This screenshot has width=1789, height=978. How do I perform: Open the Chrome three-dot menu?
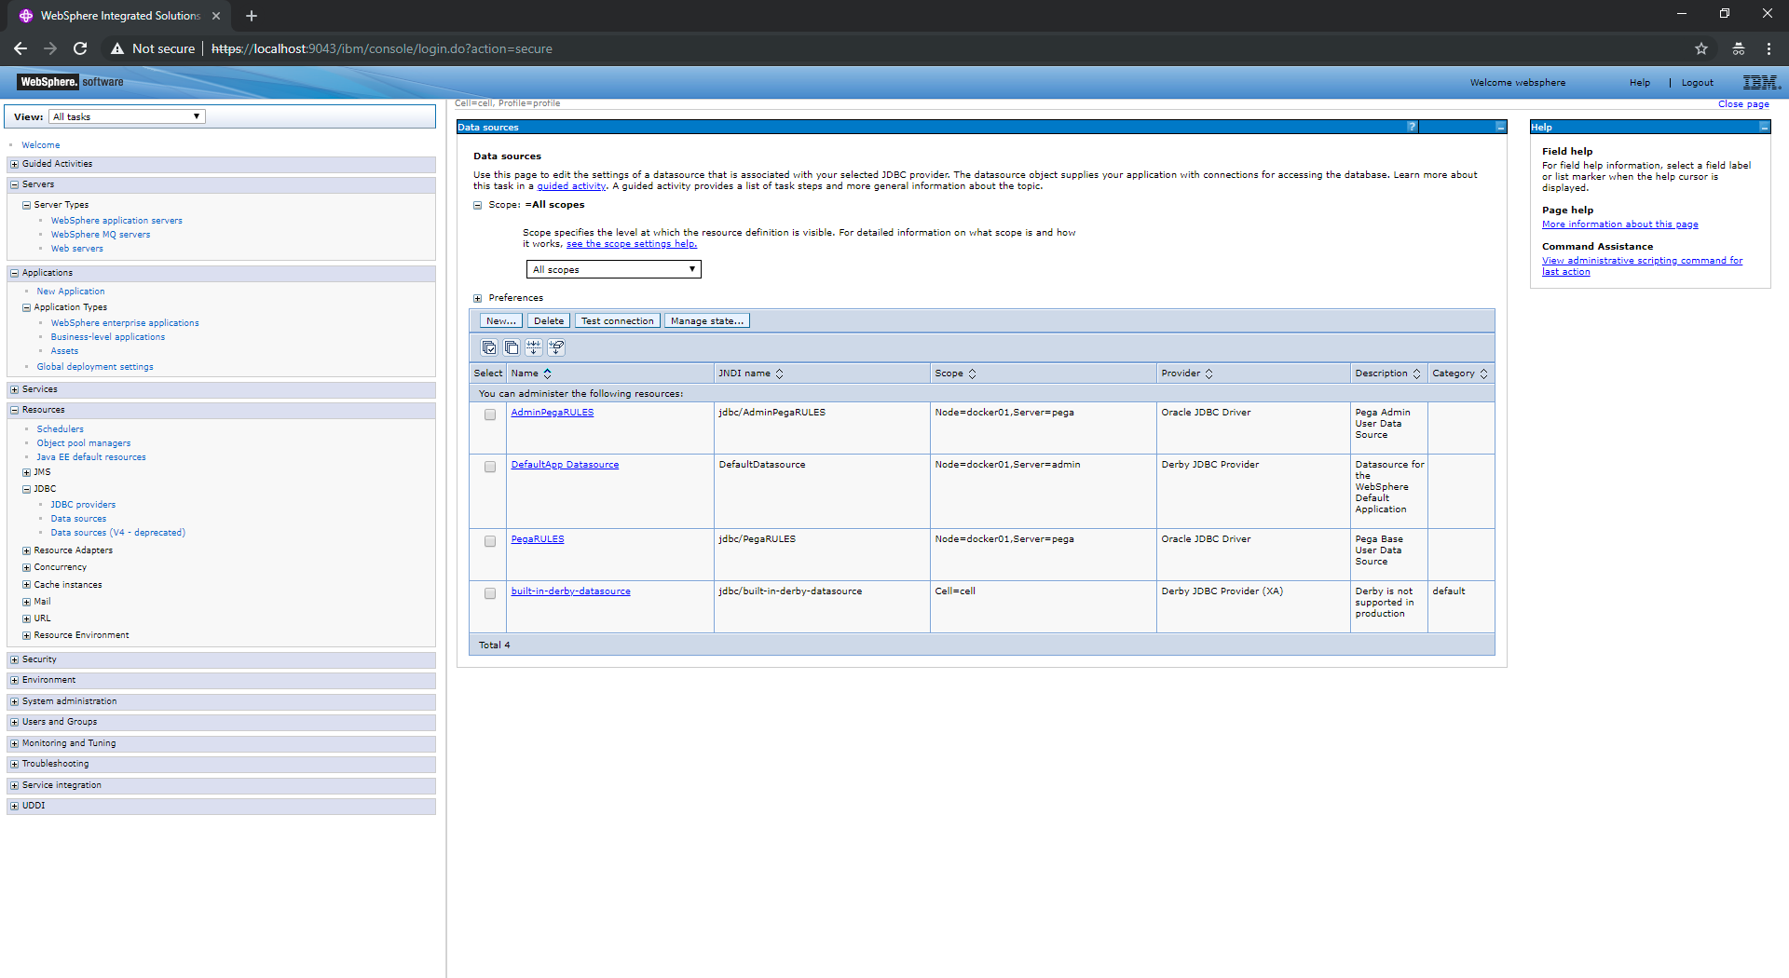(x=1769, y=48)
